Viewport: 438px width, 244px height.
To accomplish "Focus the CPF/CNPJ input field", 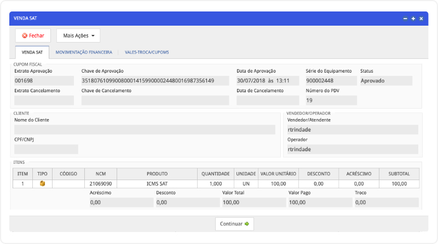I will click(x=46, y=149).
